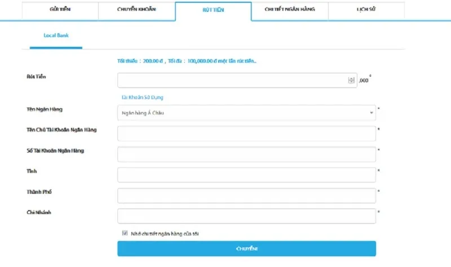451x267 pixels.
Task: Switch to the CHUYỂN KHOẢN tab
Action: (x=136, y=10)
